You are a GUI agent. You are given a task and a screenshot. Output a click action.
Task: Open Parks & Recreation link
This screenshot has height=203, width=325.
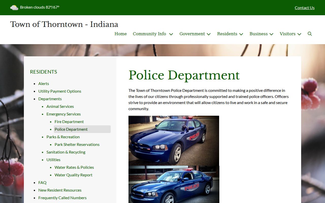(x=63, y=137)
